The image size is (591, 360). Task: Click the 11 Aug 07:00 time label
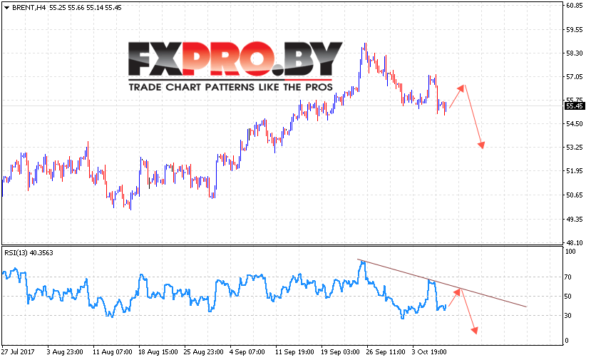(x=113, y=352)
